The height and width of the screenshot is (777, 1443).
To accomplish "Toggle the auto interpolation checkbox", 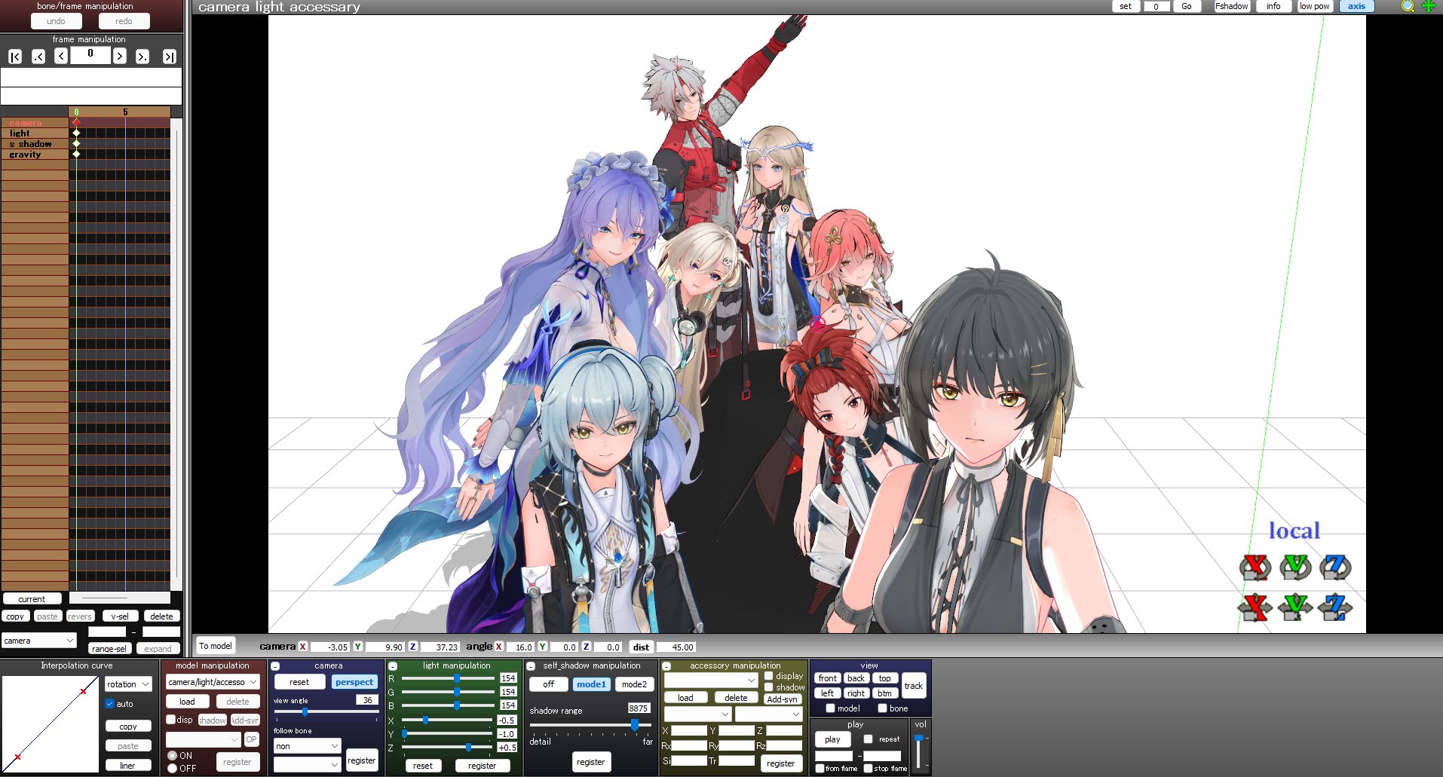I will point(110,703).
